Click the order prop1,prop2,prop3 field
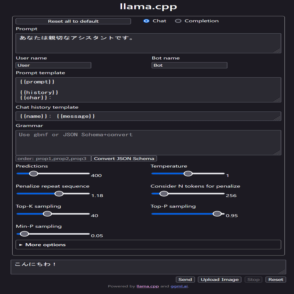 click(54, 158)
